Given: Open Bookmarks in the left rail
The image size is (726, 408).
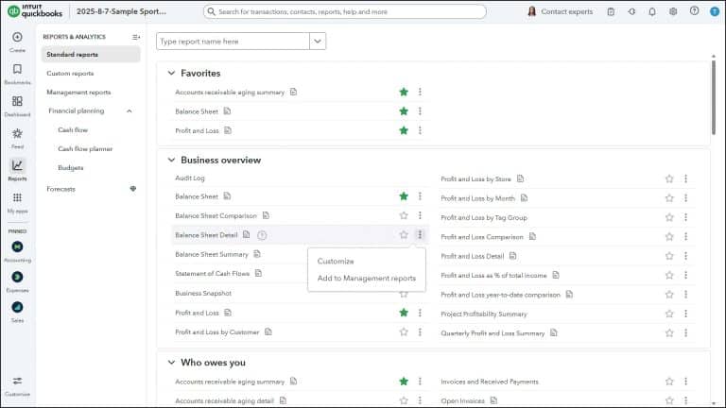Looking at the screenshot, I should tap(17, 69).
